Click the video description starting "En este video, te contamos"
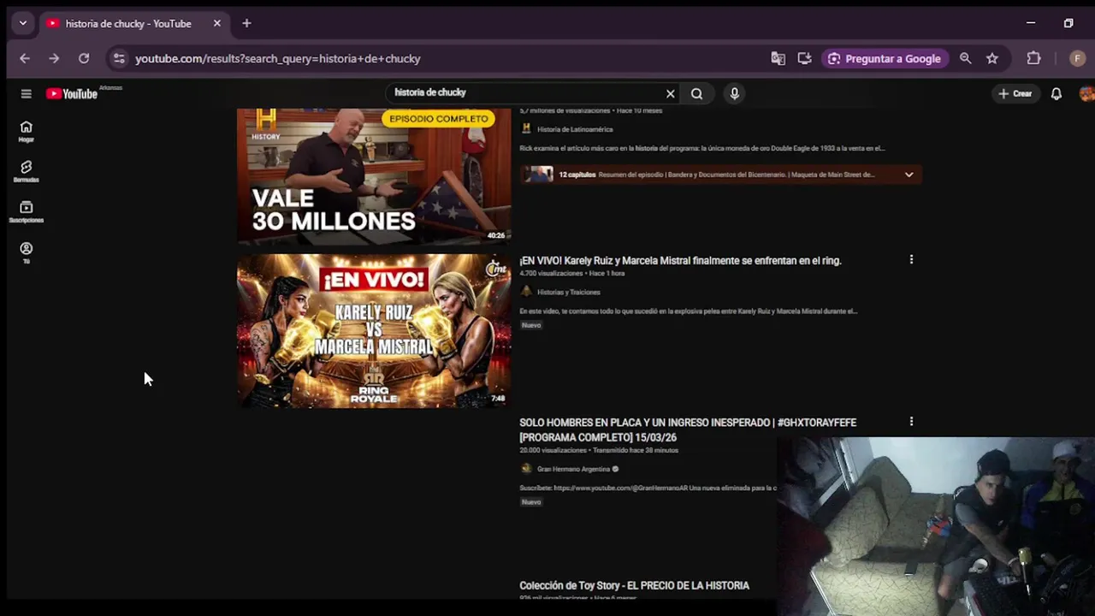The image size is (1095, 616). pyautogui.click(x=689, y=311)
